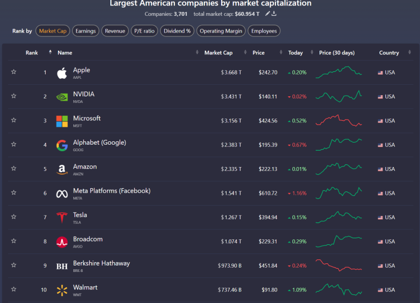Viewport: 420px width, 303px height.
Task: Click the Tesla logo icon
Action: coord(62,218)
